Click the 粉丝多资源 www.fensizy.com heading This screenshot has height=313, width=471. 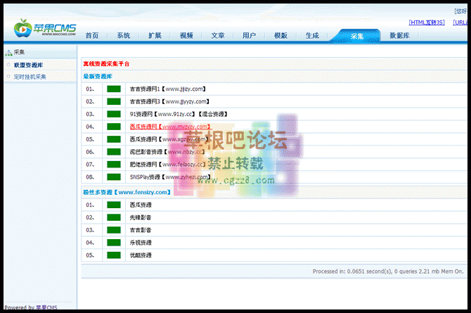pos(127,192)
